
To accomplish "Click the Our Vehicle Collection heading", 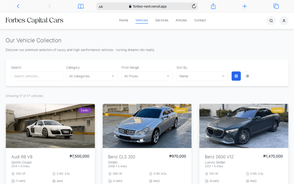I will point(33,40).
